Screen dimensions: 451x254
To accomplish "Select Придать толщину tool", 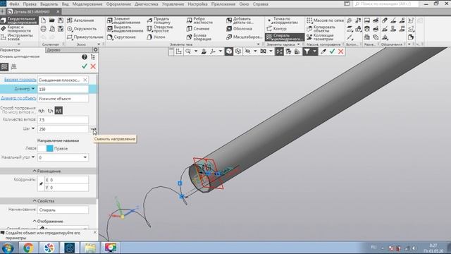I will point(160,20).
